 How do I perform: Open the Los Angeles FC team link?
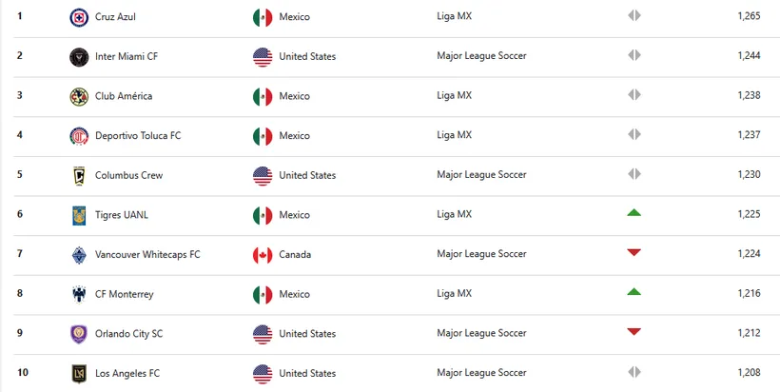(127, 373)
